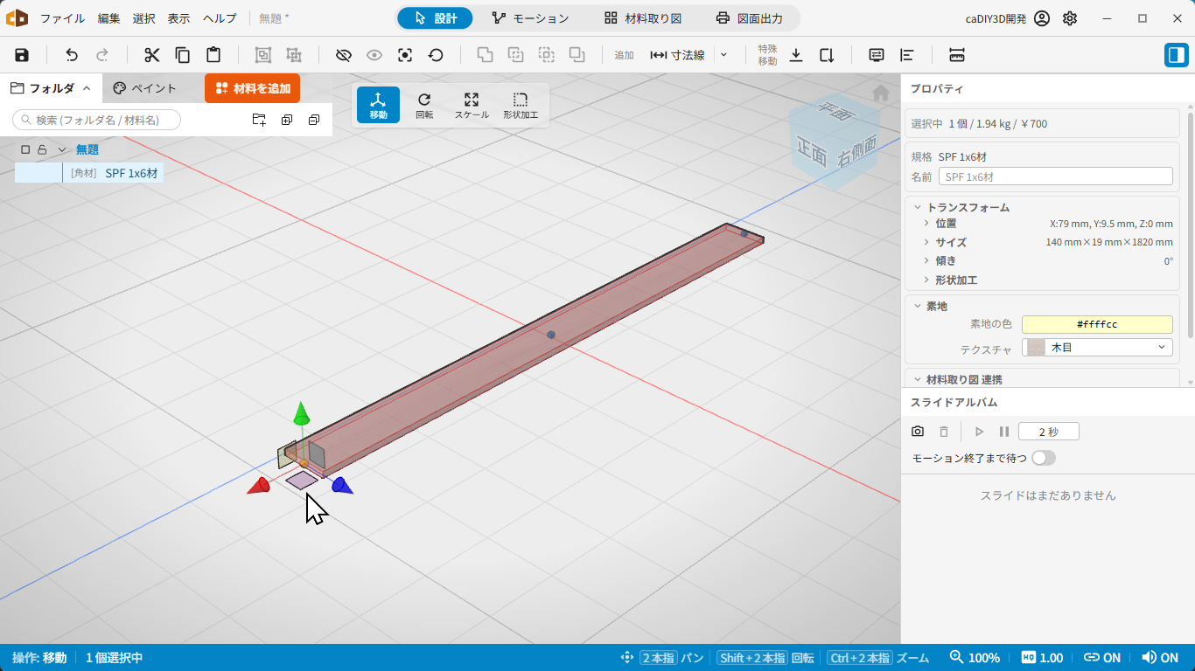Viewport: 1195px width, 671px height.
Task: Click the add new folder icon
Action: click(259, 120)
